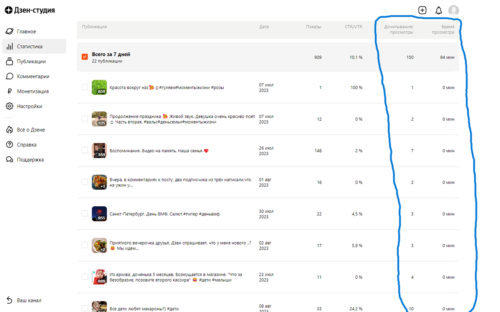Click total impressions value 909
Screen dimensions: 500x312
click(x=317, y=57)
